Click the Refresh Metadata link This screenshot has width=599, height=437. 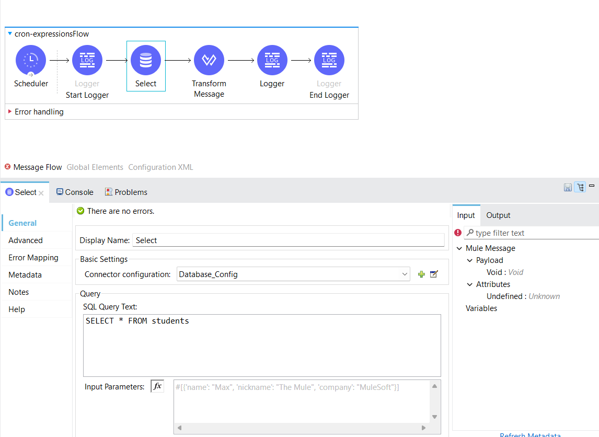[529, 435]
